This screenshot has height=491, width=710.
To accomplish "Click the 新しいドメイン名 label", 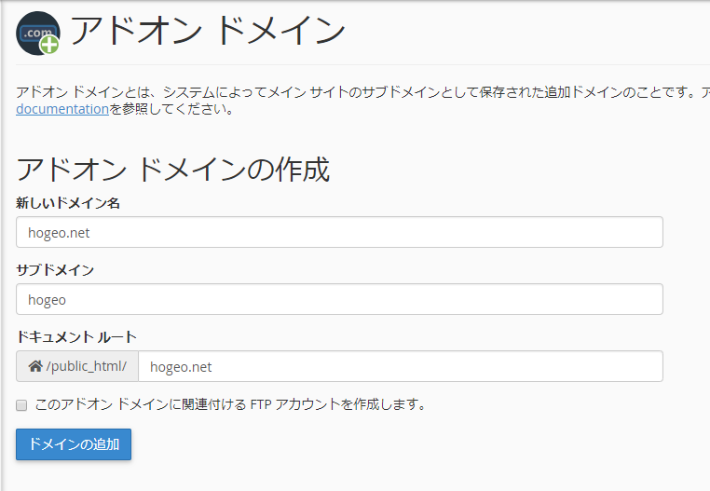I will [68, 203].
